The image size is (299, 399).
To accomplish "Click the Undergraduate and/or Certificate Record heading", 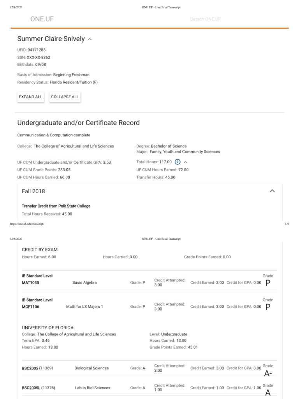I will tap(78, 123).
